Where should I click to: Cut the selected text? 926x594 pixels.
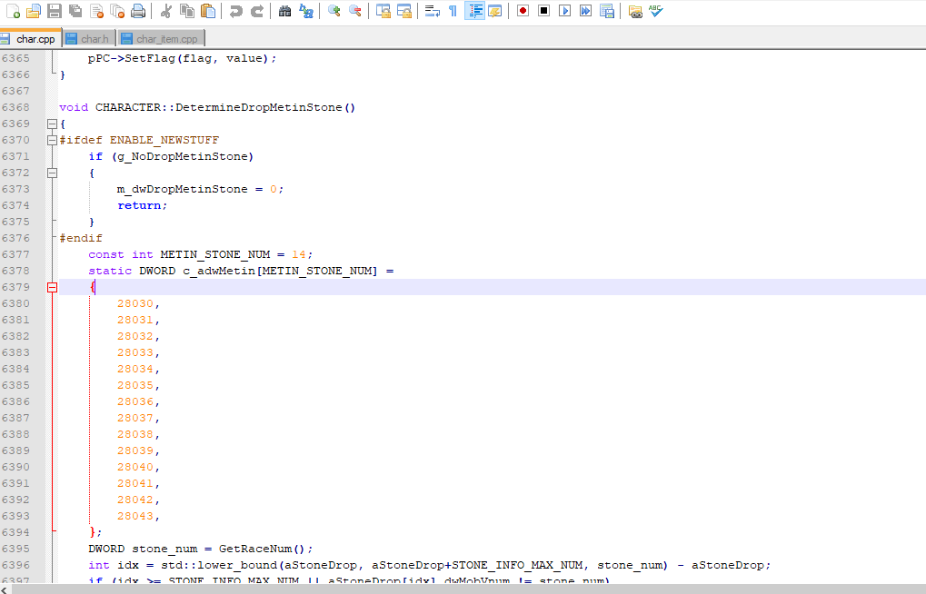tap(166, 11)
